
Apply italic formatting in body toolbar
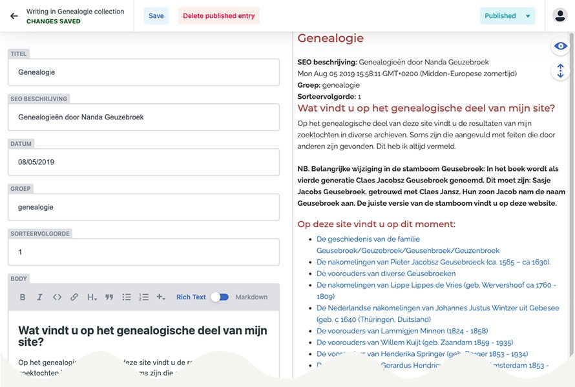click(39, 297)
